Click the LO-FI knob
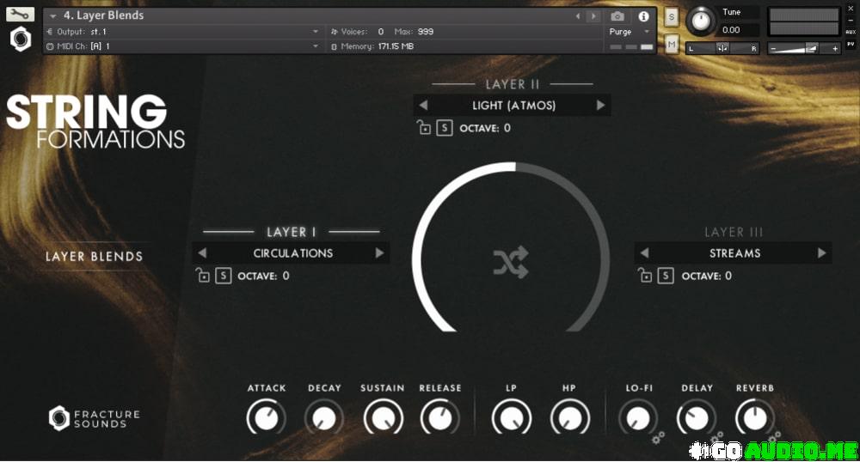 click(638, 418)
